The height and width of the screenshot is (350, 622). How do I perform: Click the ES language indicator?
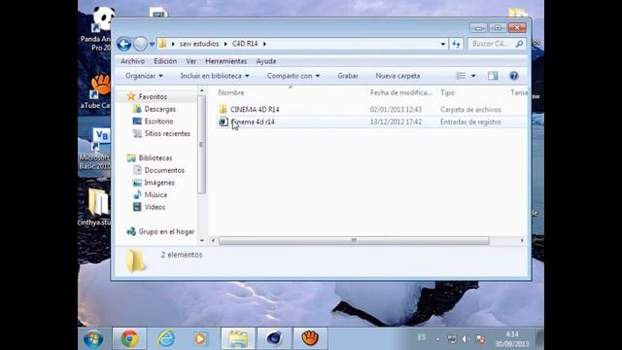coord(422,337)
